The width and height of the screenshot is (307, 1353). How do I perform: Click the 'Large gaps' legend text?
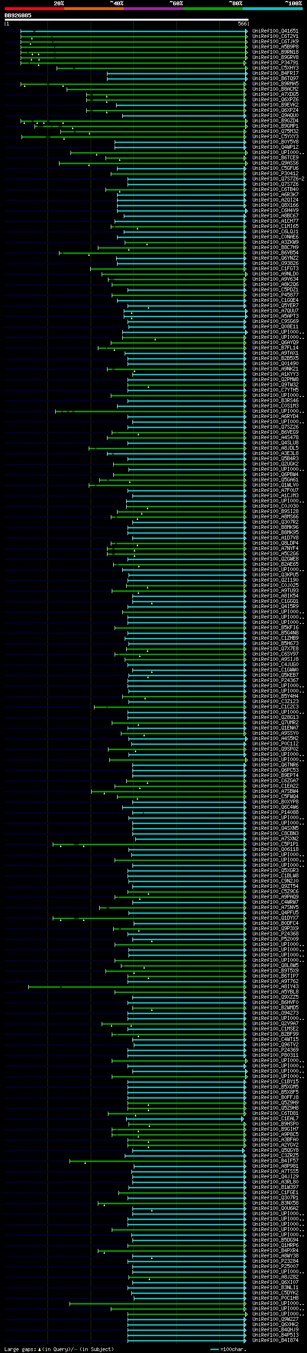click(x=21, y=1349)
